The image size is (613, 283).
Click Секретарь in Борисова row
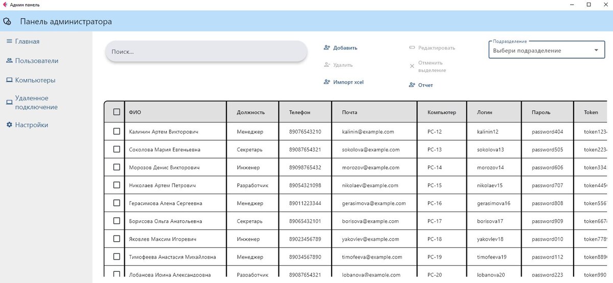(249, 221)
